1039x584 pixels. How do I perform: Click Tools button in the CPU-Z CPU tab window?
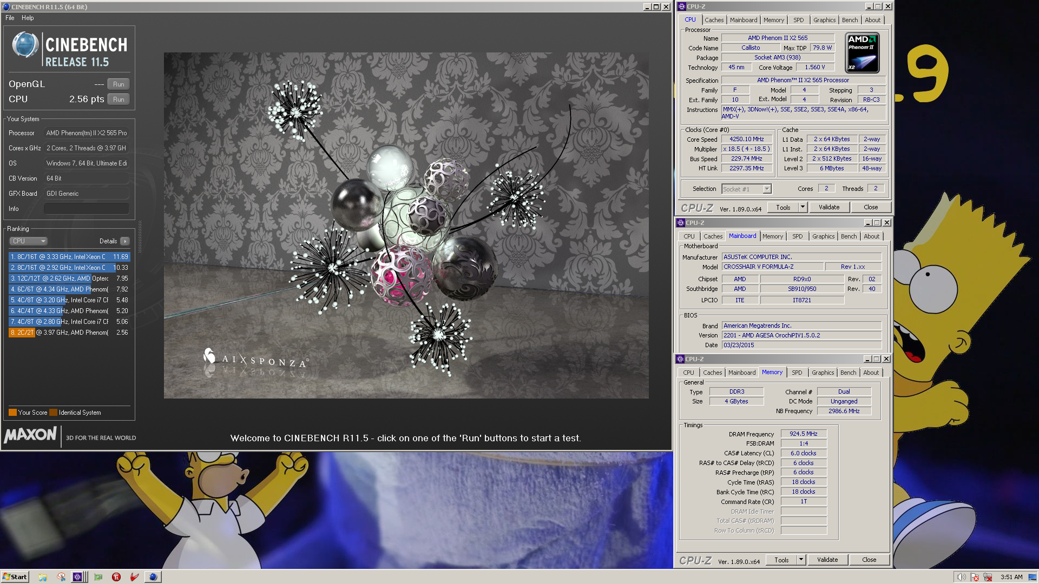pos(783,207)
